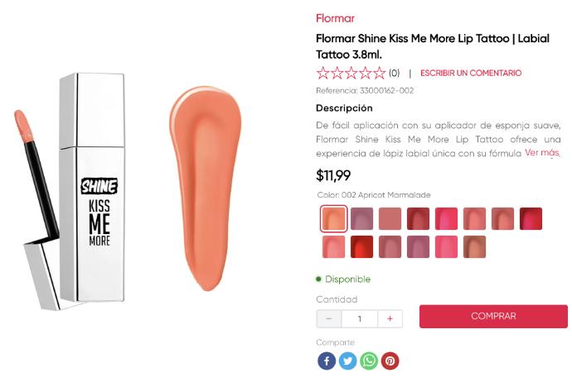The width and height of the screenshot is (572, 382).
Task: Pick the last swatch in second row
Action: (x=474, y=246)
